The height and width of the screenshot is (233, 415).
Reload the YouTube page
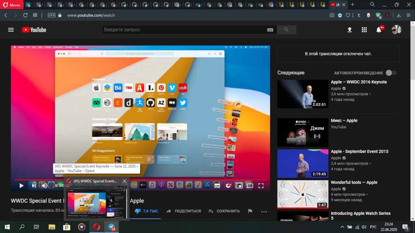25,15
